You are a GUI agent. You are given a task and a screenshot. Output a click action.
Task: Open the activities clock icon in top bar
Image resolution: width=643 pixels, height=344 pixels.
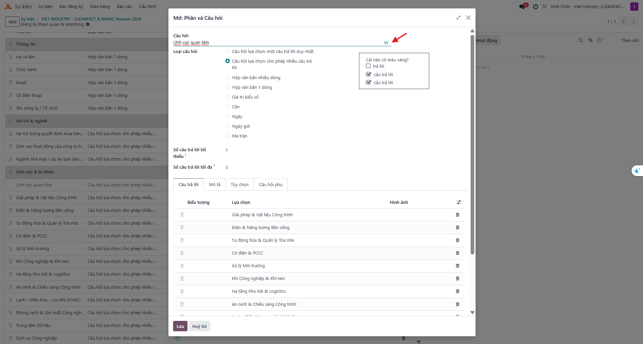pos(536,6)
